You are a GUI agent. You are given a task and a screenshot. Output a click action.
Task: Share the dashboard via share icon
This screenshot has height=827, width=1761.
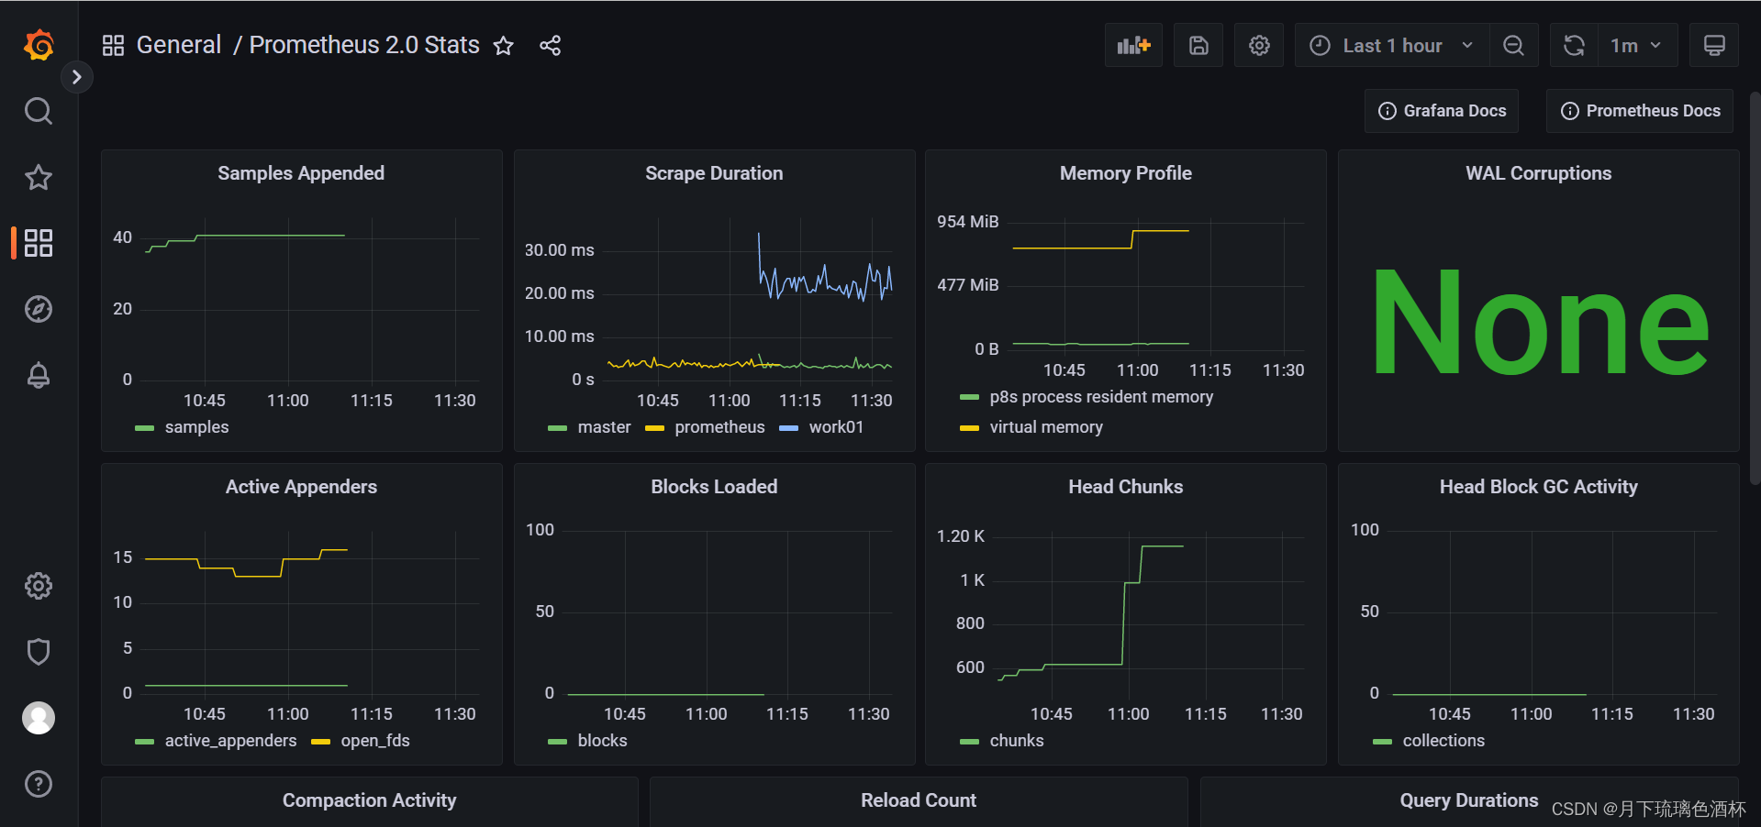tap(551, 46)
